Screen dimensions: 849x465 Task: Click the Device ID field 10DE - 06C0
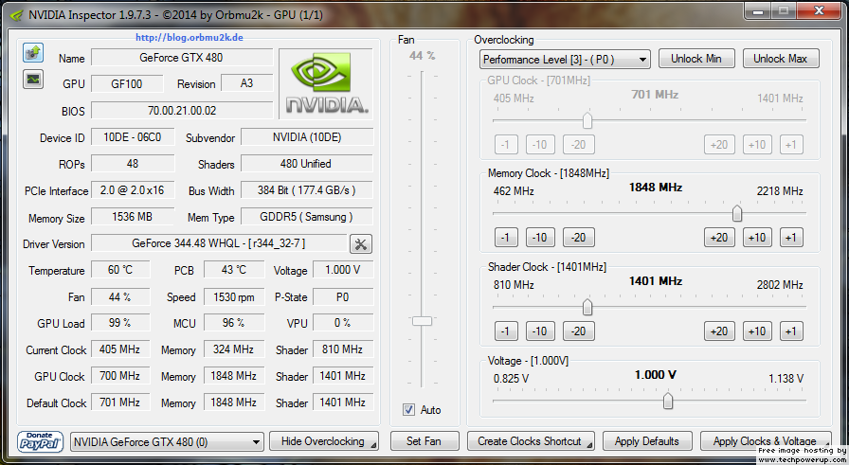point(133,137)
